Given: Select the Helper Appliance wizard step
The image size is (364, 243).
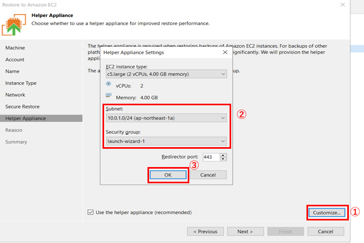Looking at the screenshot, I should [41, 118].
